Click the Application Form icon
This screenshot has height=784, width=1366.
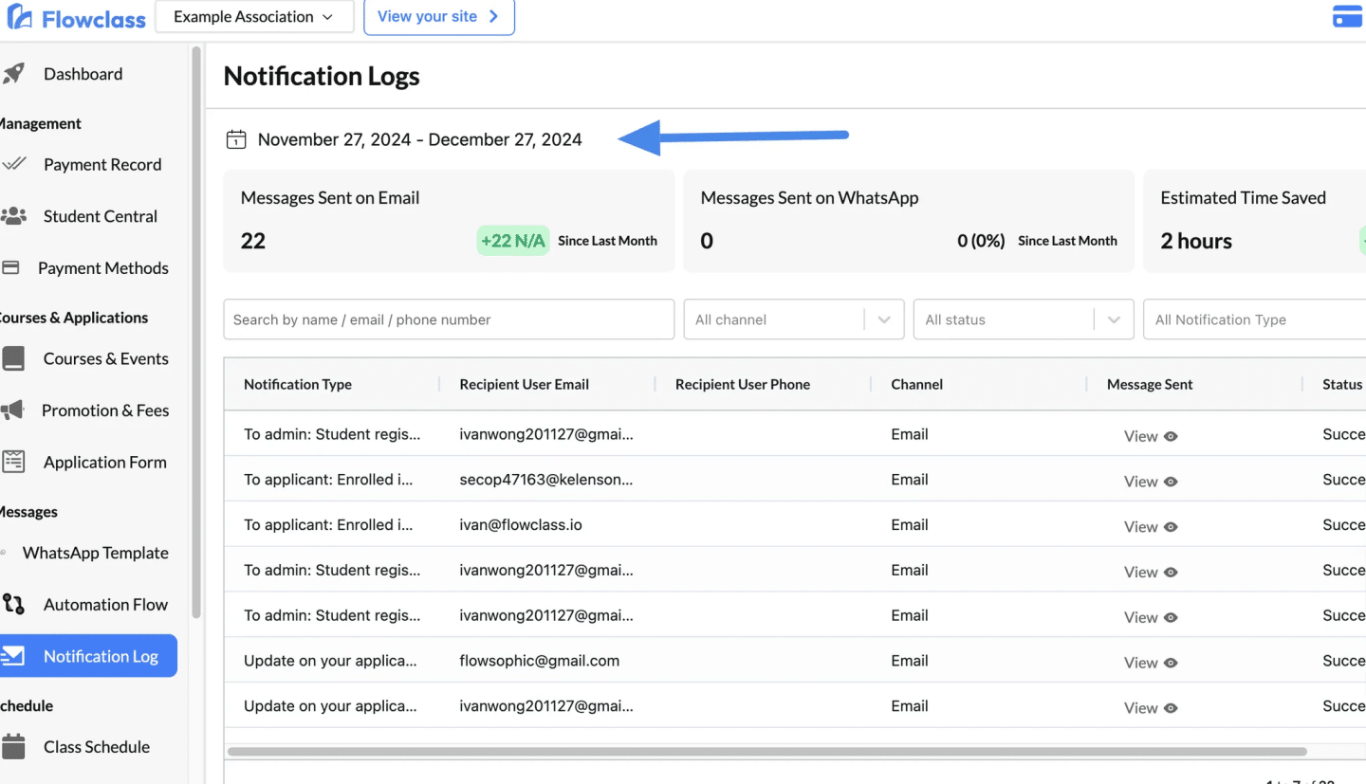pyautogui.click(x=13, y=462)
